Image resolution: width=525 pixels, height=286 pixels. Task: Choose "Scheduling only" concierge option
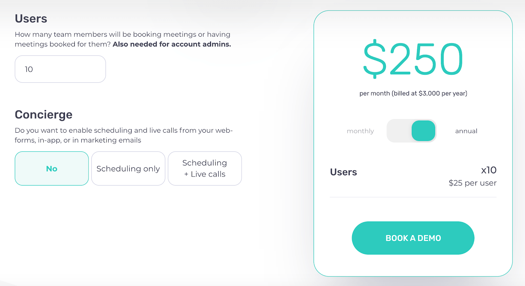tap(128, 168)
